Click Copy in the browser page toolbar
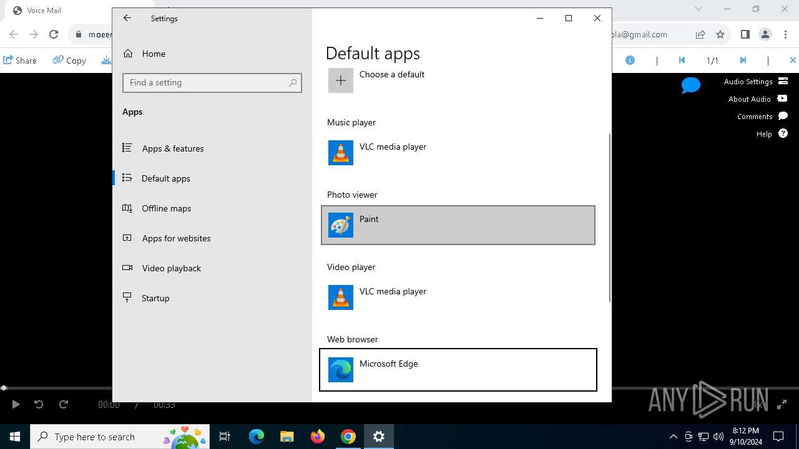This screenshot has height=449, width=799. click(69, 60)
